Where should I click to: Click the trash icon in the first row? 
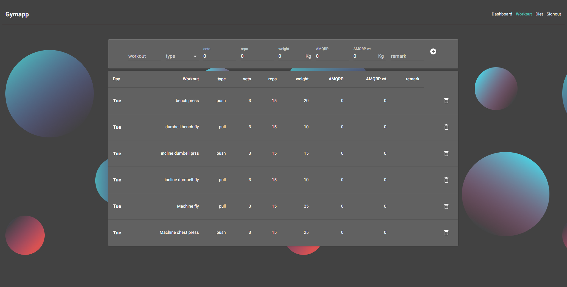(x=446, y=101)
